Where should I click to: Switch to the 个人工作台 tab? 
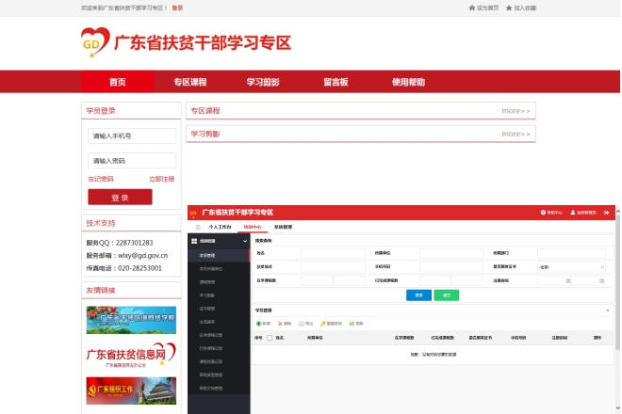click(220, 227)
